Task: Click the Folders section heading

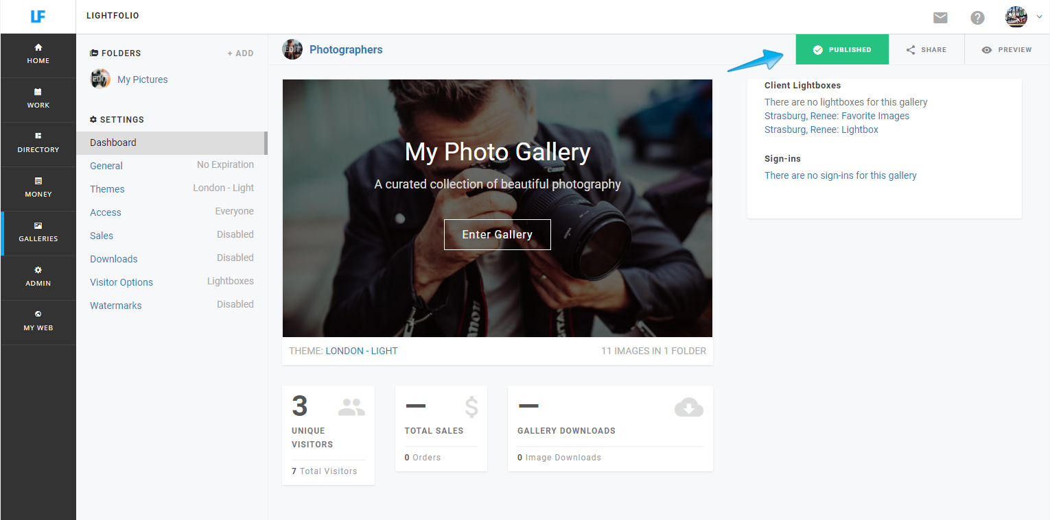Action: point(115,53)
